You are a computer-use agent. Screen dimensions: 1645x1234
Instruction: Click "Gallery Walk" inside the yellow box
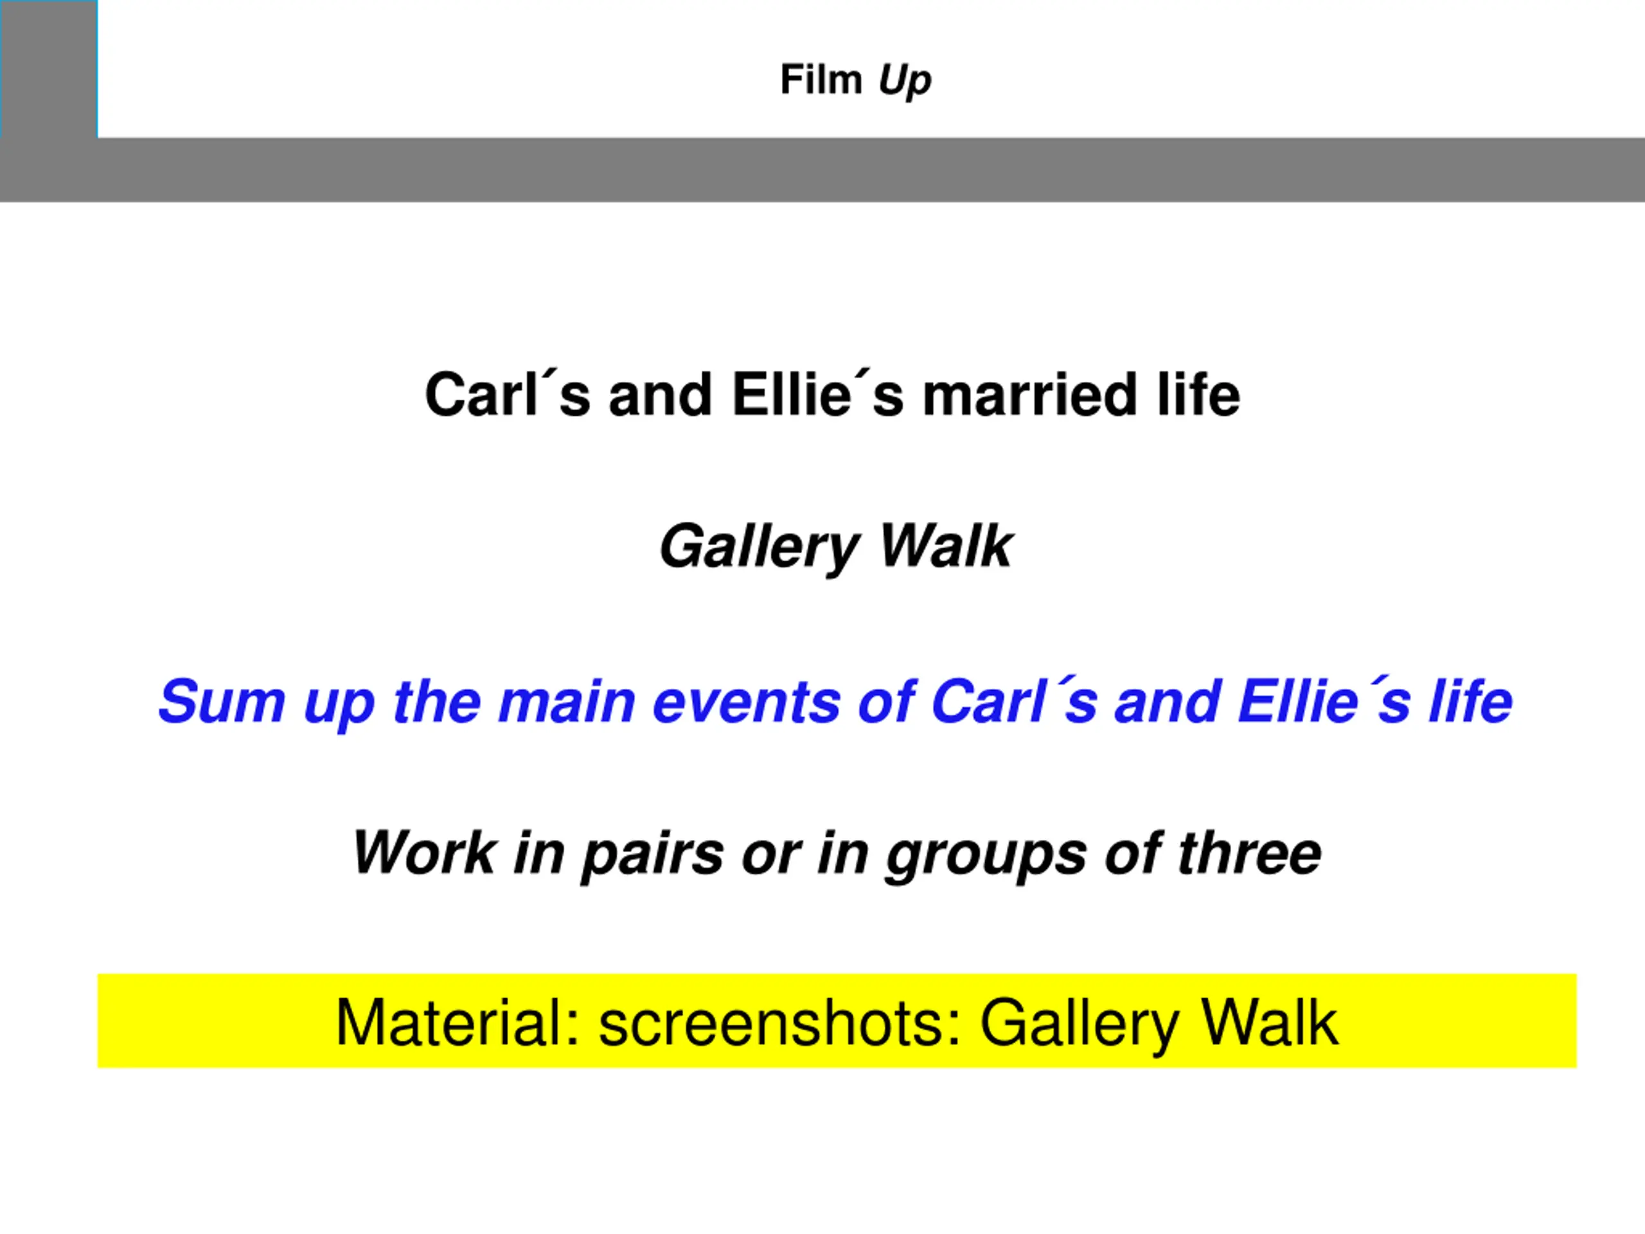1159,1025
